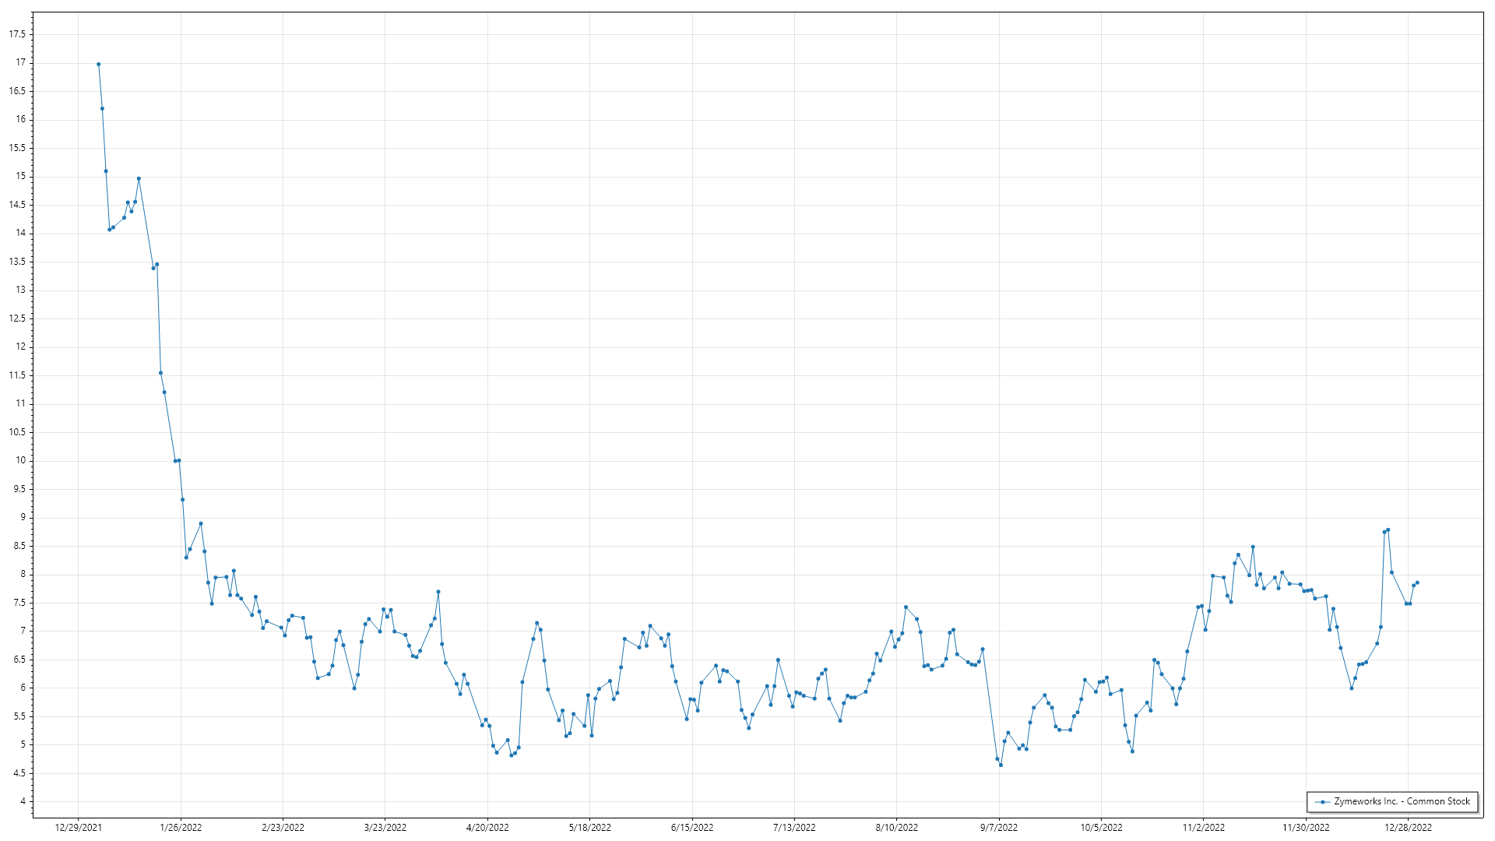This screenshot has height=841, width=1495.
Task: Click the 10/5/2022 x-axis date label
Action: pyautogui.click(x=1101, y=827)
